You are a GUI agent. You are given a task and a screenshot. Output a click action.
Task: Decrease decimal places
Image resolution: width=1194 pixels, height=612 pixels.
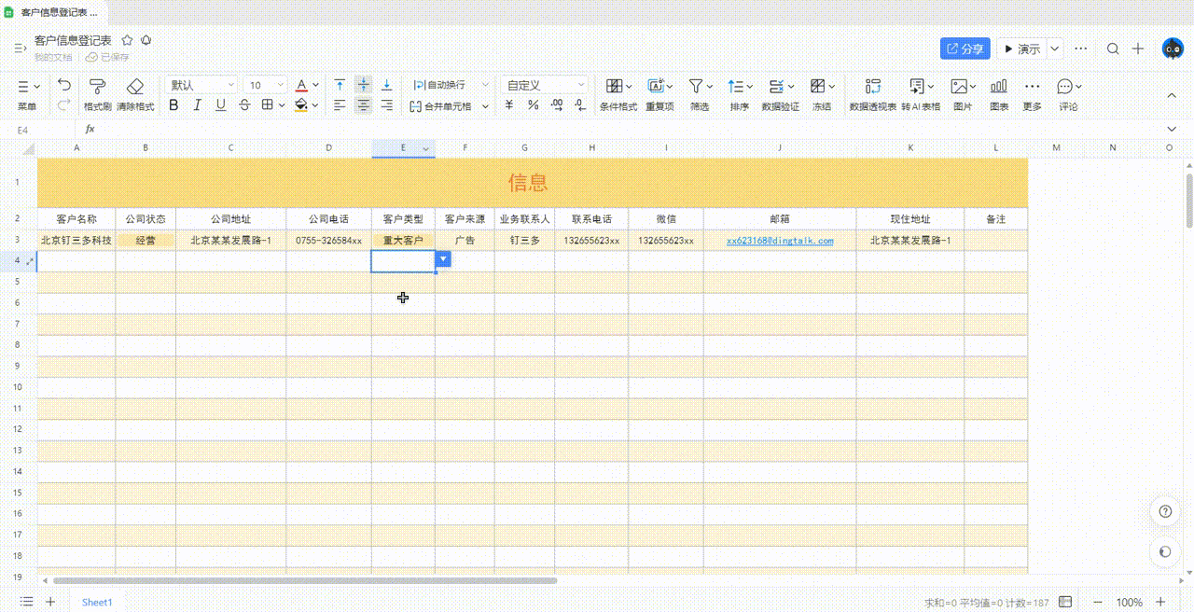click(x=580, y=105)
